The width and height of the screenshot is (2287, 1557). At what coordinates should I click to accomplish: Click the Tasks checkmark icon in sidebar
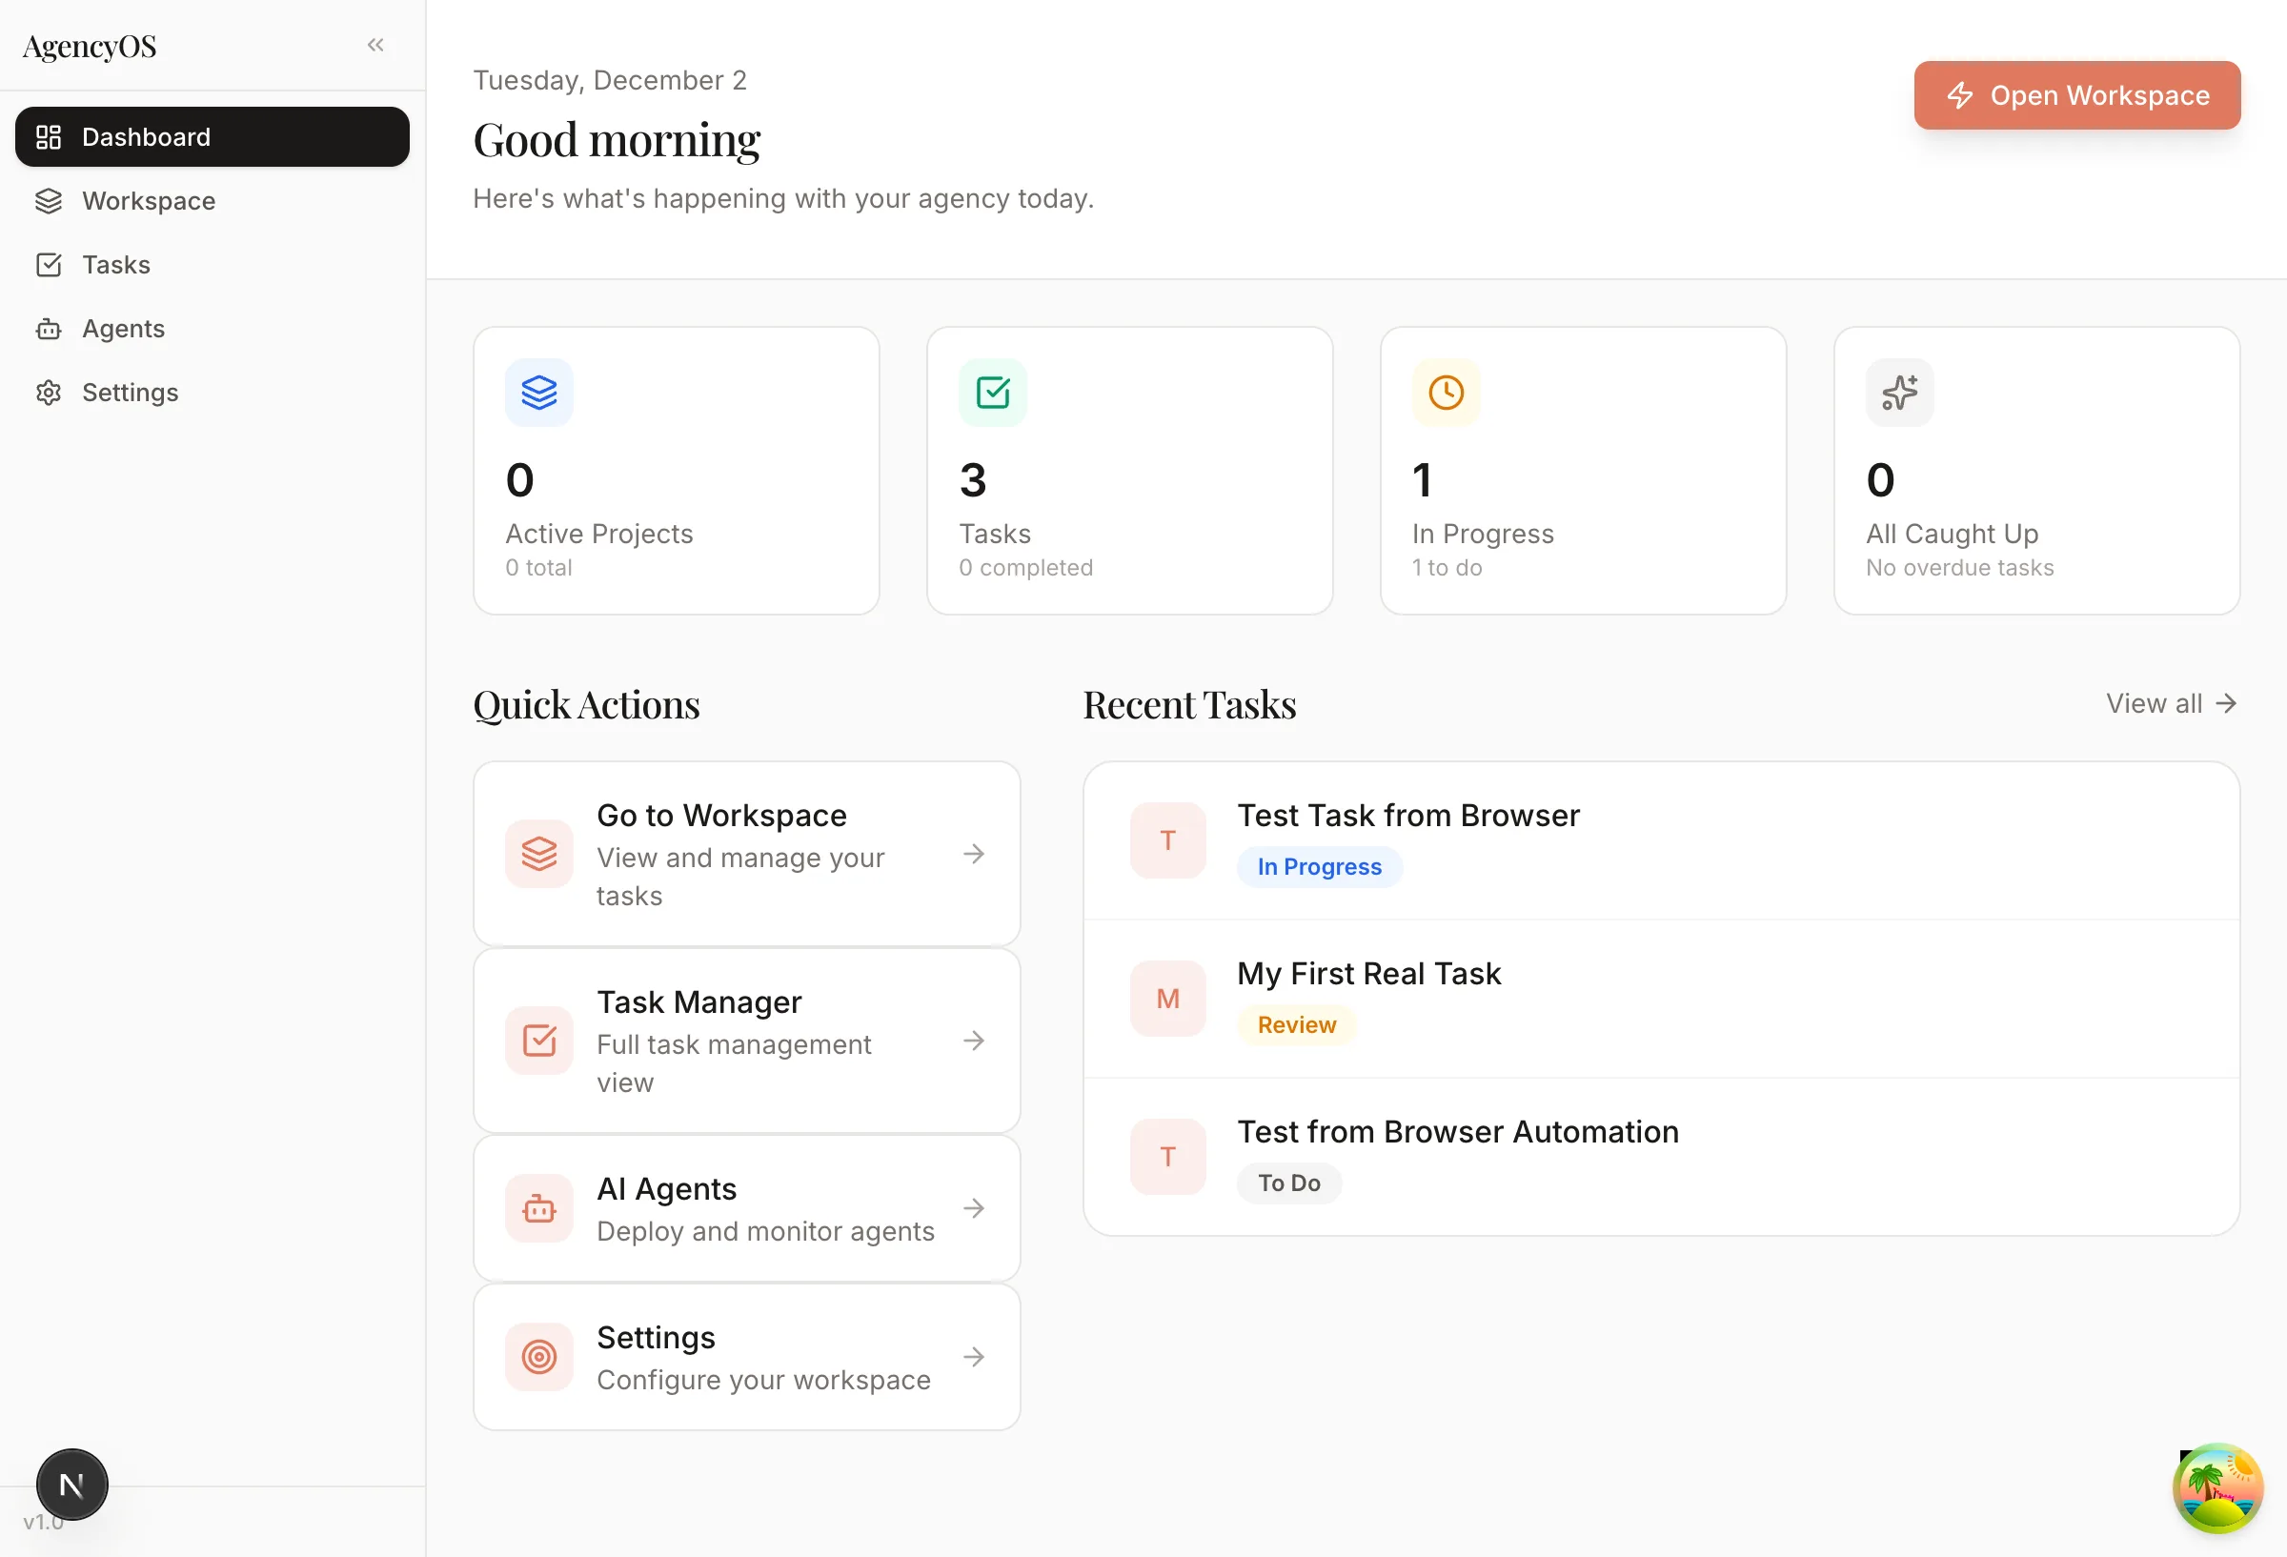pos(50,265)
